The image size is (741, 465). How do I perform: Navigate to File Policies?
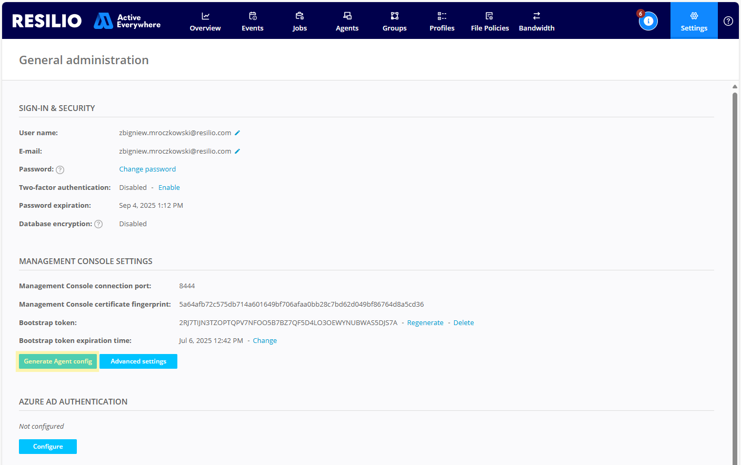pos(489,22)
